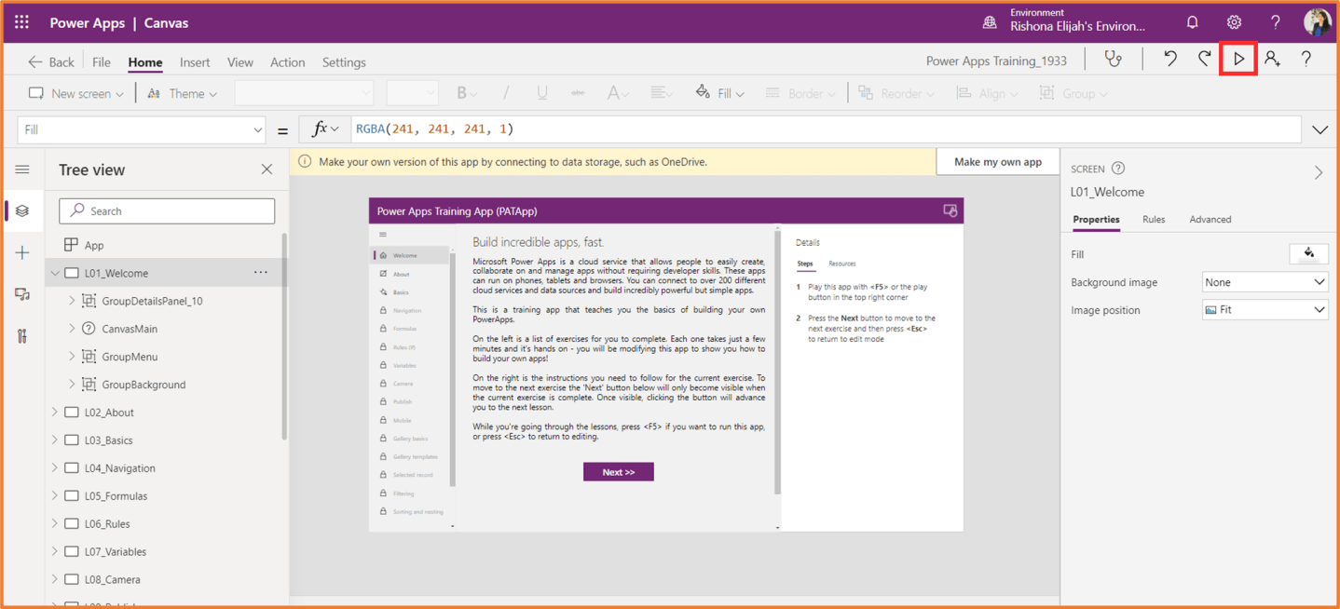Open the Background image dropdown
1340x609 pixels.
point(1265,282)
